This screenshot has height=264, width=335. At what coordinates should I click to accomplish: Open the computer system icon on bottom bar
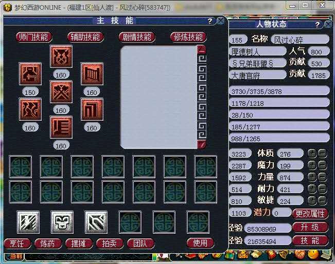326,254
